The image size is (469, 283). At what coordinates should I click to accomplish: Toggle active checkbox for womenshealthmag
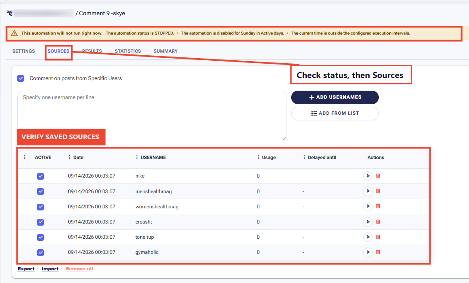tap(40, 207)
